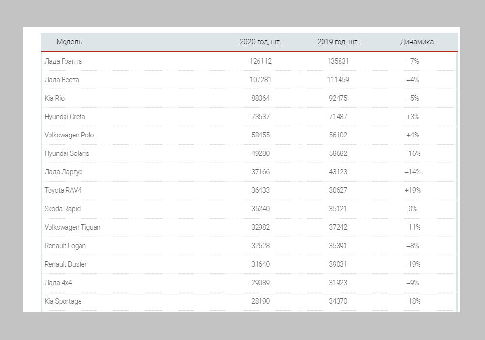The height and width of the screenshot is (340, 485).
Task: Click the –7% dynamics for Лада Гранта
Action: click(413, 61)
